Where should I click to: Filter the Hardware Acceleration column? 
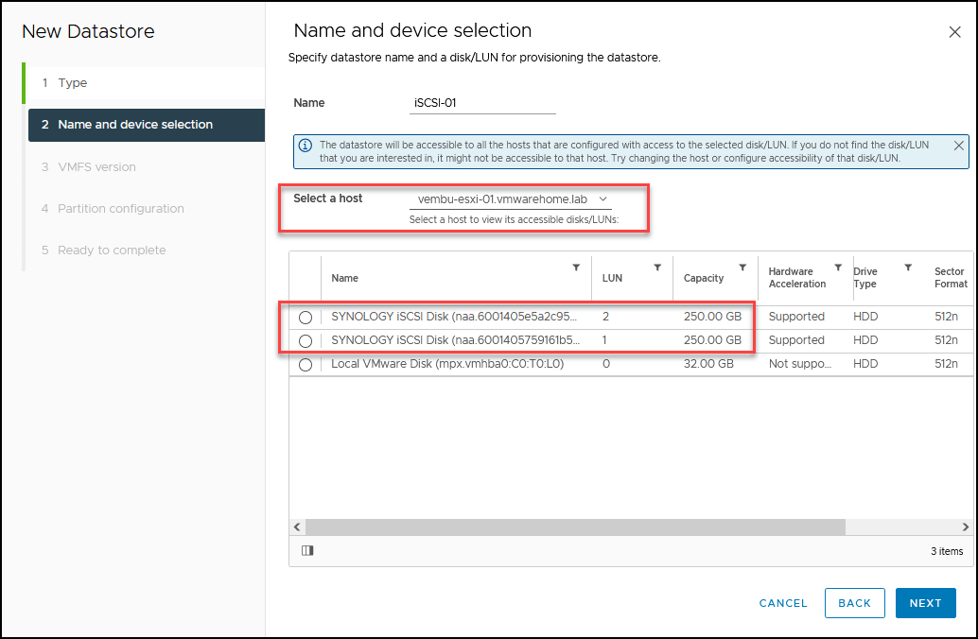click(838, 268)
